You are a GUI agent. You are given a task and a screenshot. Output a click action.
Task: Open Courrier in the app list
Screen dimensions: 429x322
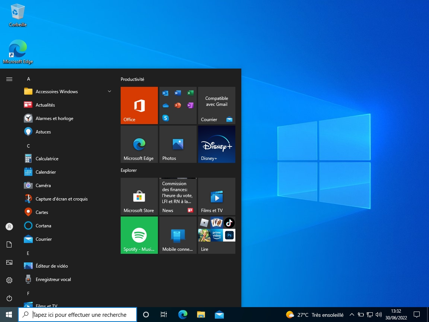68,239
